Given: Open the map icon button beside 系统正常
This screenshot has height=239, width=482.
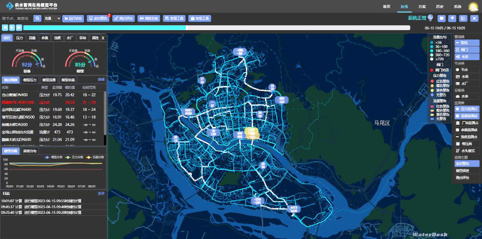Looking at the screenshot, I should tap(441, 18).
